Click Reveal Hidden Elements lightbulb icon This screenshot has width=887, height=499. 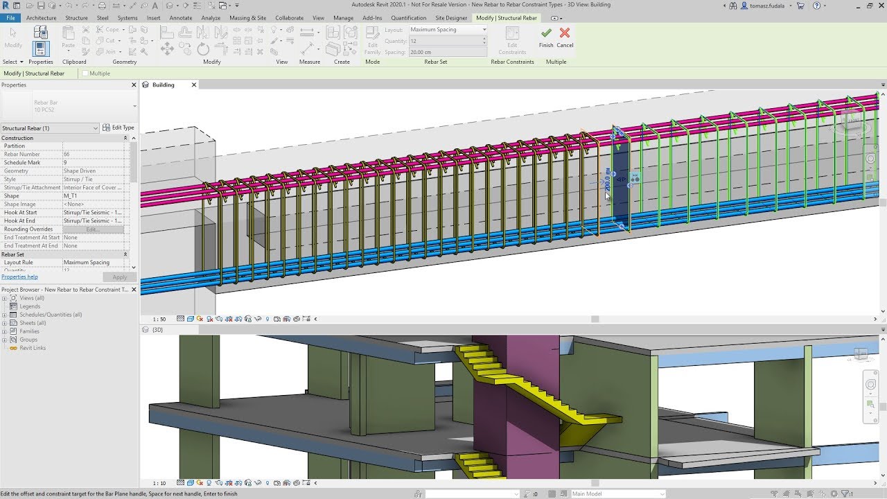click(267, 318)
